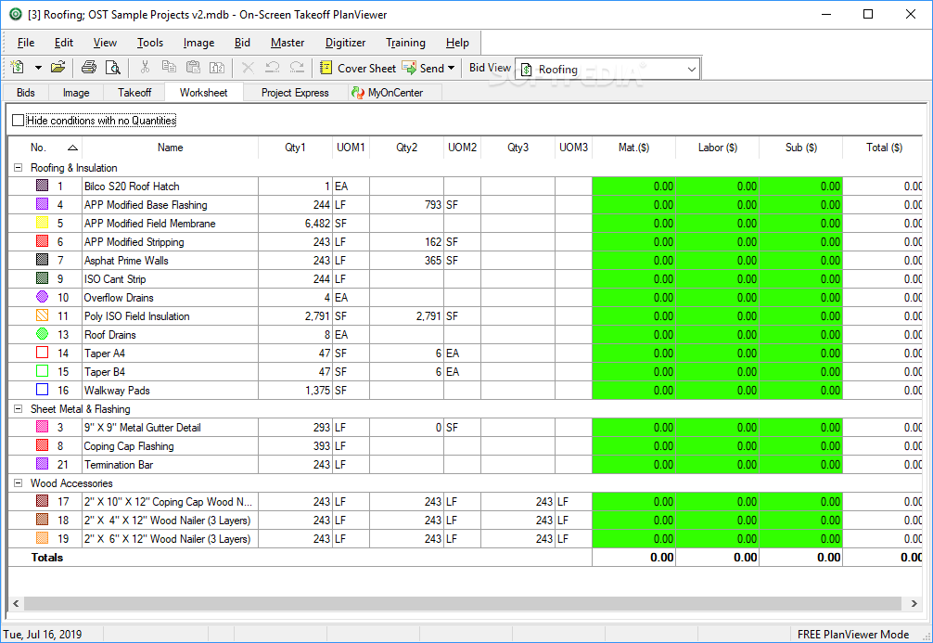Click the scroll right arrow

pos(914,603)
